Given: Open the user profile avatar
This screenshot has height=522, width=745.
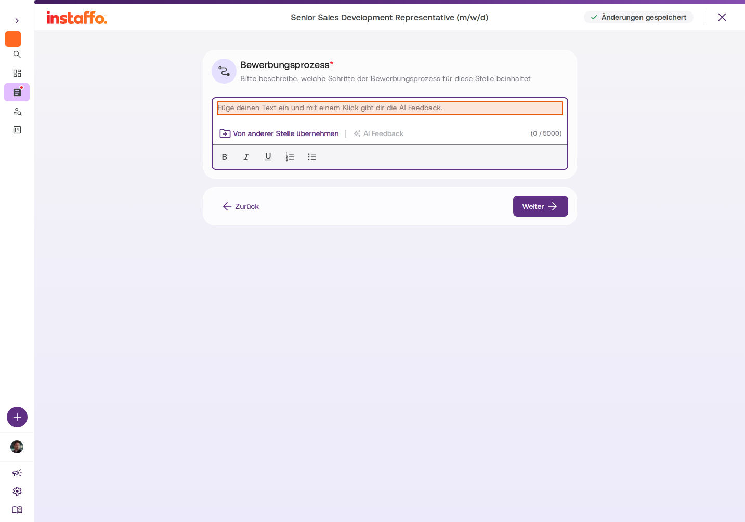Looking at the screenshot, I should click(17, 447).
